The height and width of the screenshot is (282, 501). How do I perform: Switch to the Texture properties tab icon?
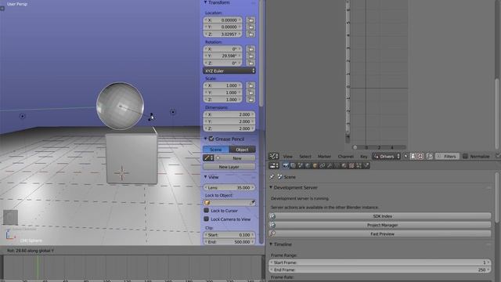coord(351,165)
